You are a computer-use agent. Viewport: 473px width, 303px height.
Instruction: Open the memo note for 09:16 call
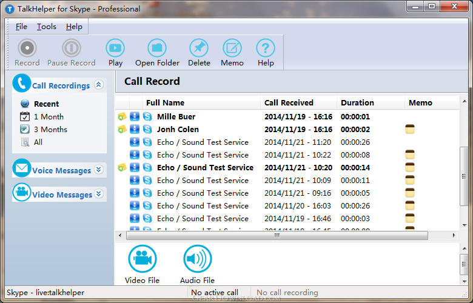point(410,193)
